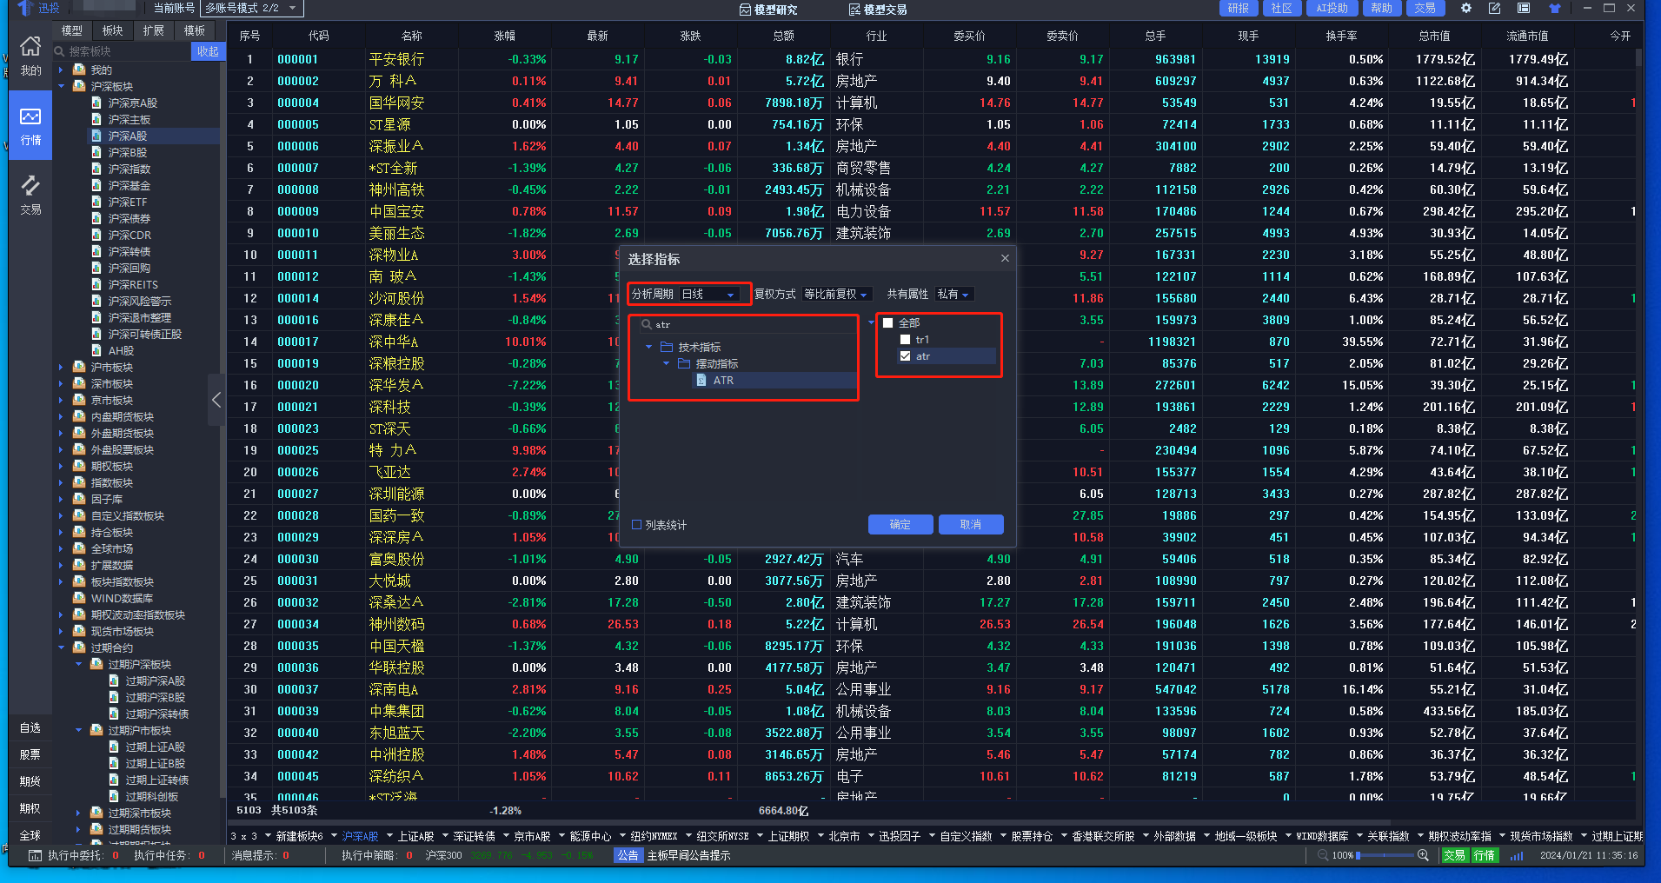Open the 多账号模式 2/2 account dropdown
Viewport: 1661px width, 883px height.
[x=251, y=8]
